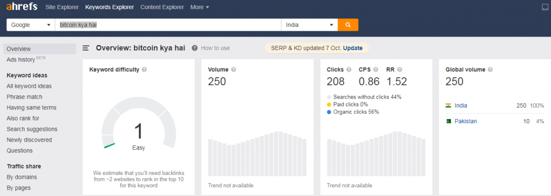
Task: Open Keywords Explorer tab
Action: (110, 7)
